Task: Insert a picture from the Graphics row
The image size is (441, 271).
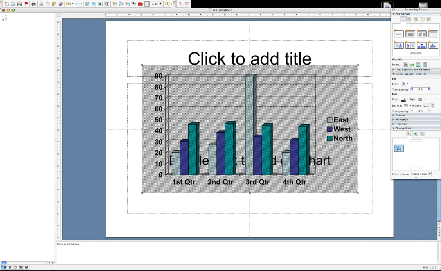Action: (x=405, y=65)
